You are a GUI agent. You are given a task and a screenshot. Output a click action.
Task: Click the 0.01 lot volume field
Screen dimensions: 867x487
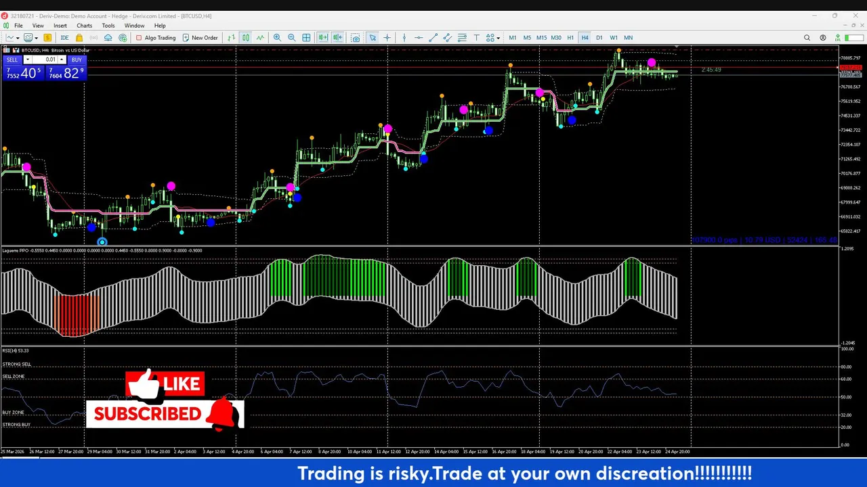(x=45, y=60)
